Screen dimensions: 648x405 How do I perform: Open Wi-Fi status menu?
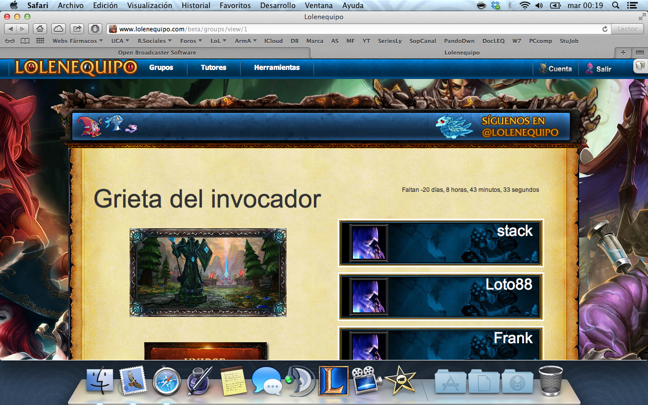(524, 6)
